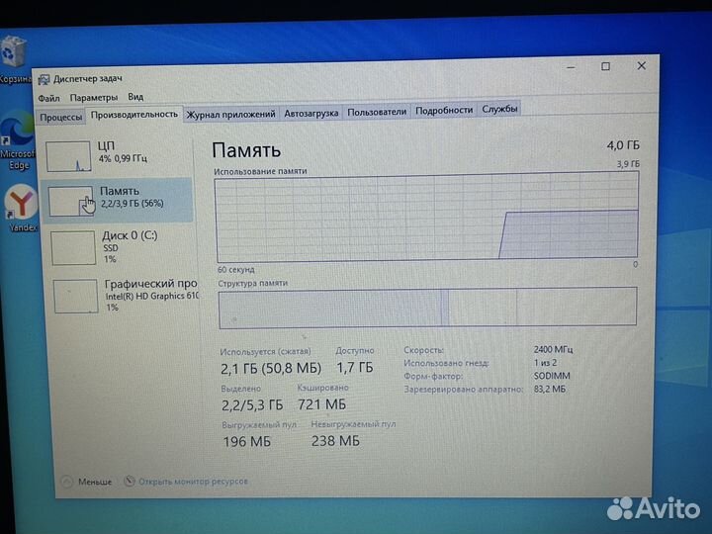The height and width of the screenshot is (534, 712).
Task: Click the '4,0 ГБ' total memory value
Action: tap(623, 145)
